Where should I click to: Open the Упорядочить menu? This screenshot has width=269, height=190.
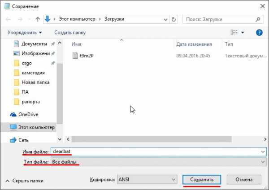pyautogui.click(x=25, y=33)
